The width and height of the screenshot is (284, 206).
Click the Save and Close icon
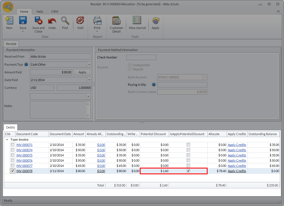[x=38, y=22]
